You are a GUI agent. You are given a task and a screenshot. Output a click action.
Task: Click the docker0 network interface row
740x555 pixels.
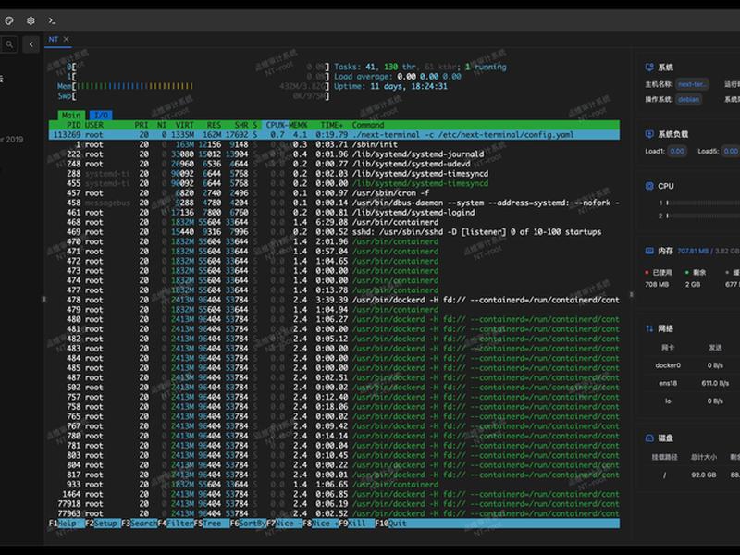[692, 365]
